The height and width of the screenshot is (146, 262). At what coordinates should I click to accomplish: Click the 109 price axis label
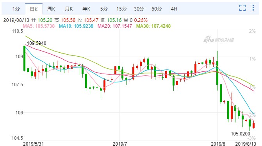point(19,57)
